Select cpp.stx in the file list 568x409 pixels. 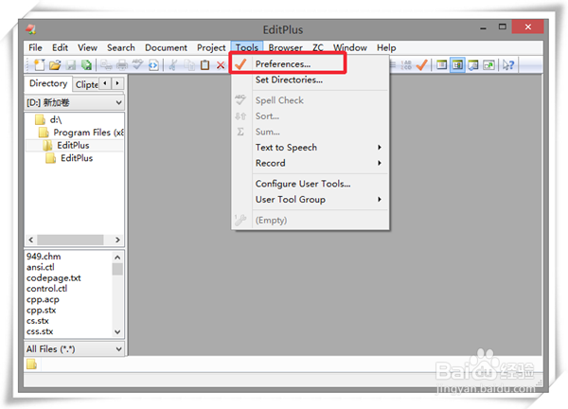click(x=41, y=311)
